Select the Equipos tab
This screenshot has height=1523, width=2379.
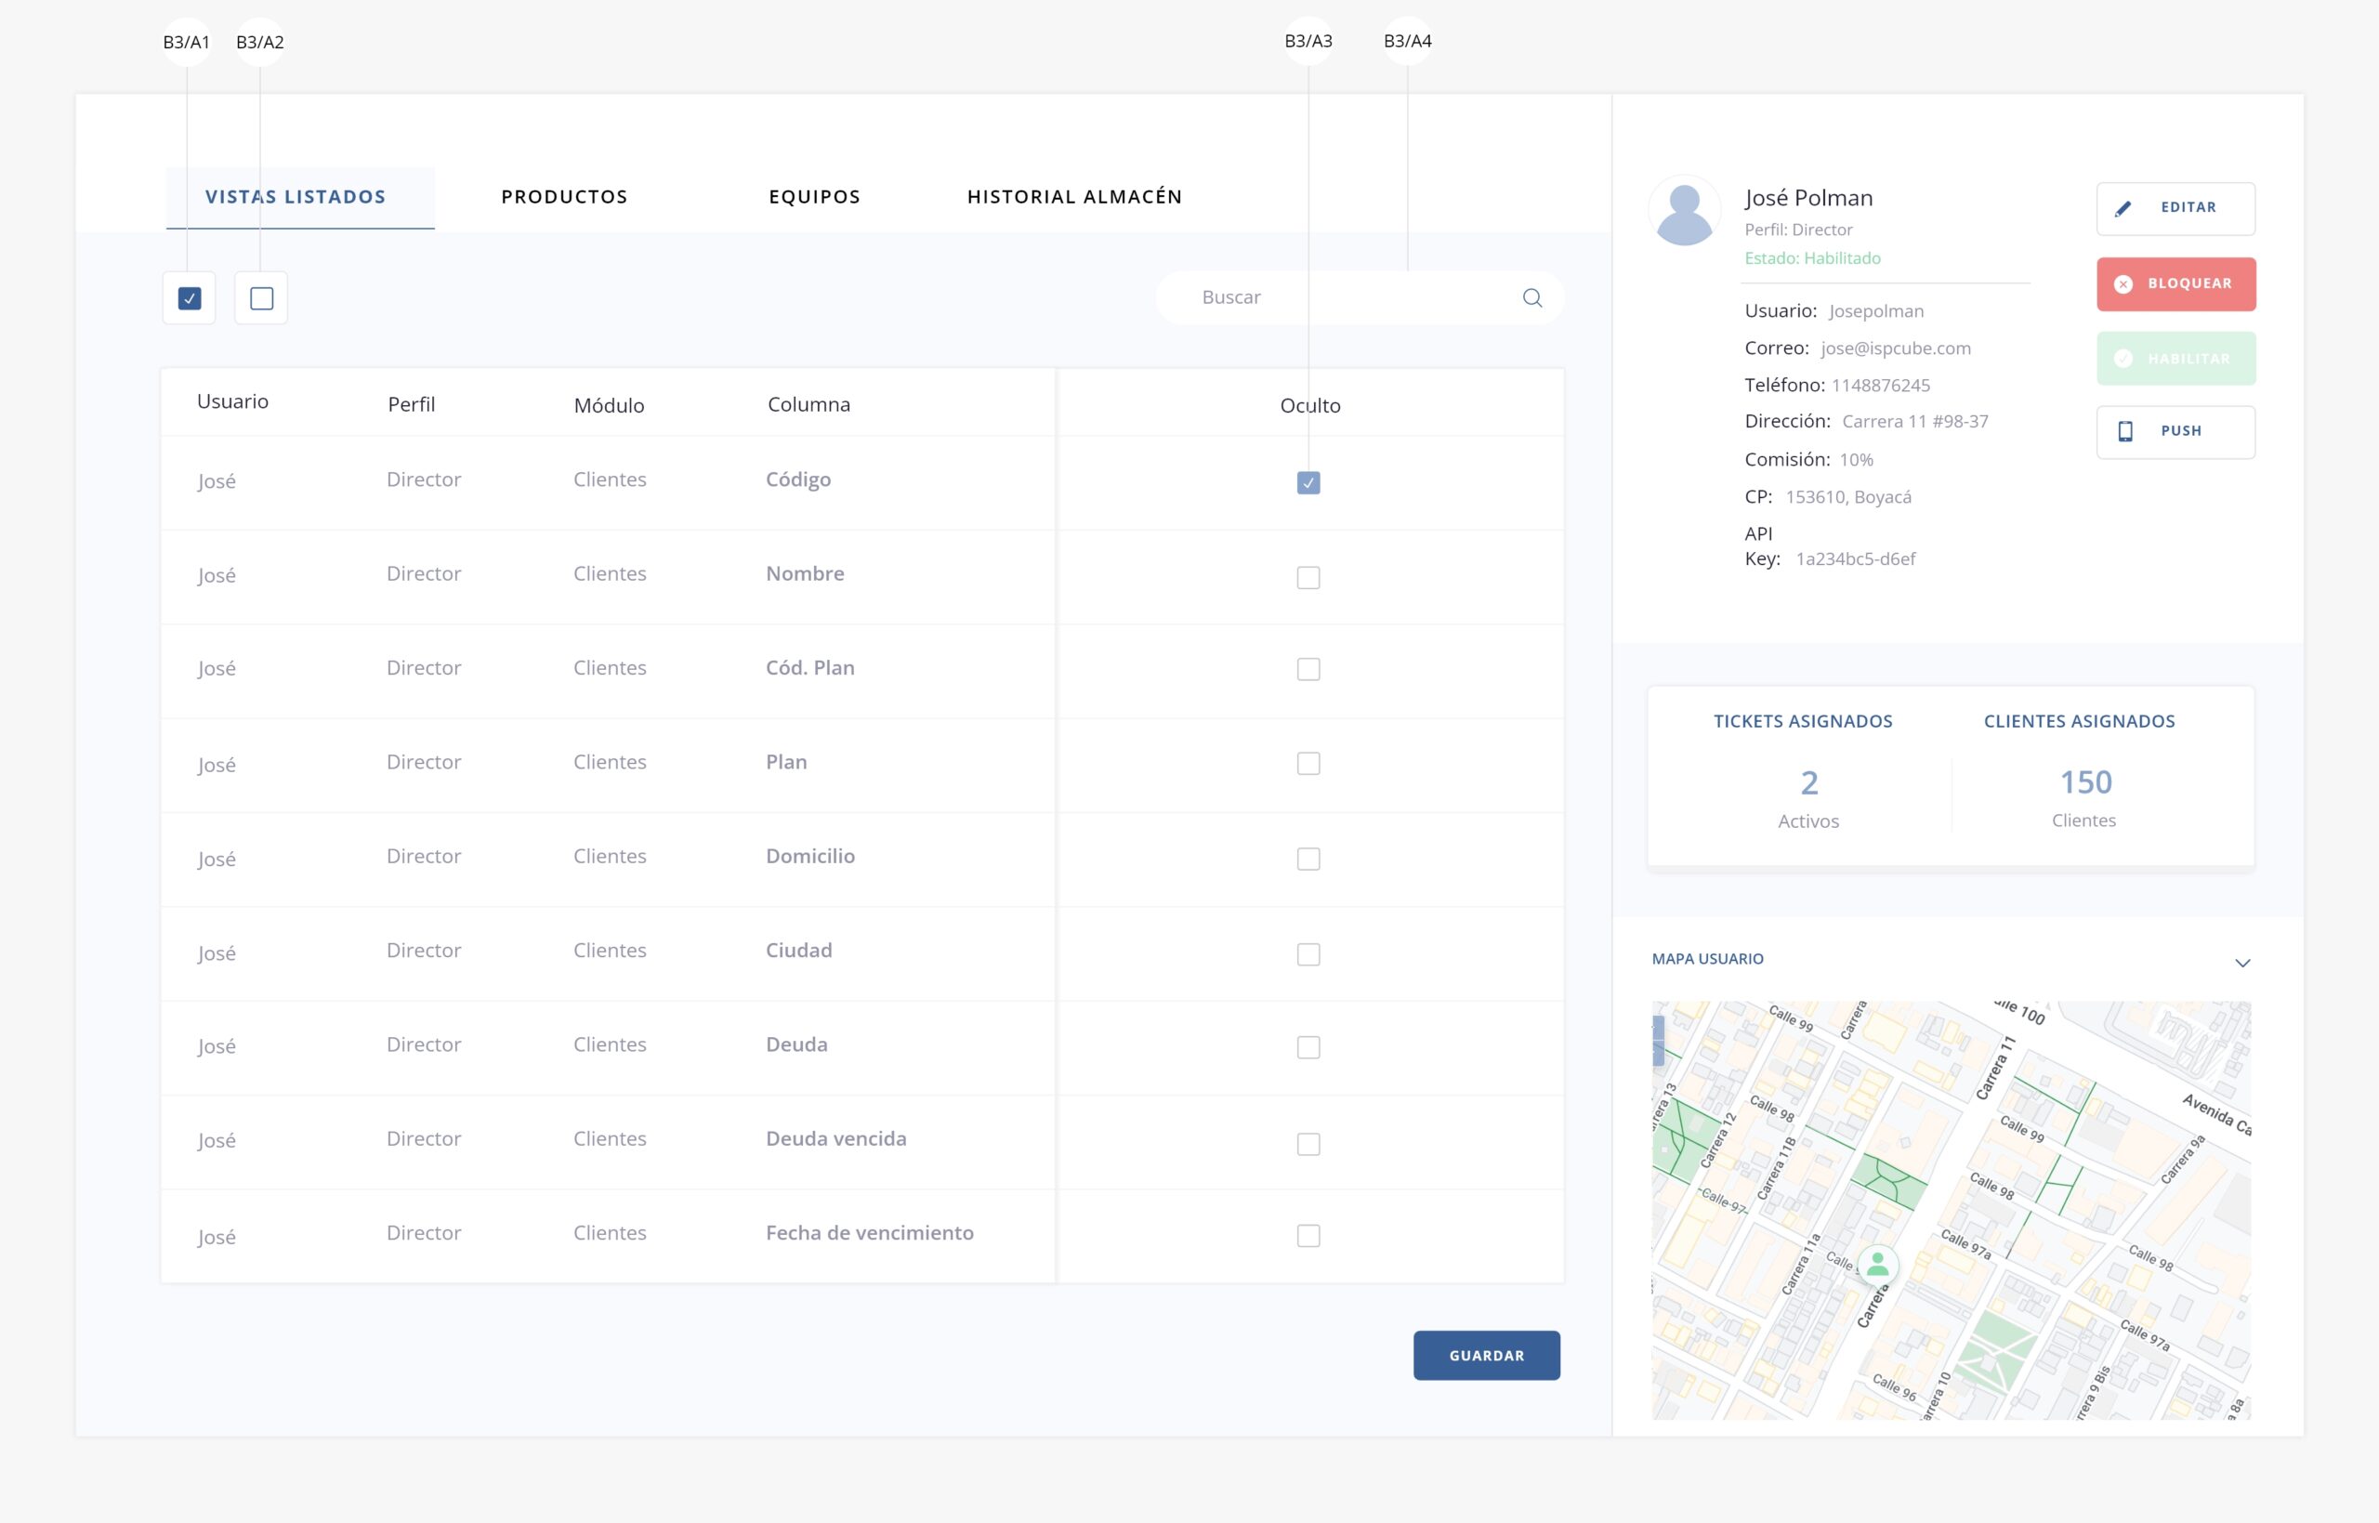point(814,197)
